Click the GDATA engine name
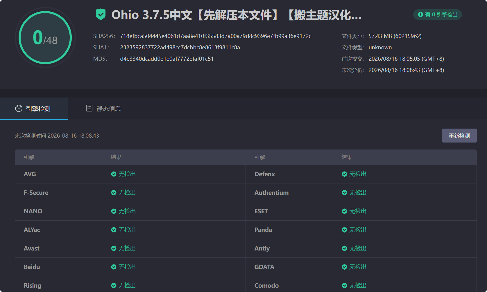This screenshot has width=487, height=292. (x=264, y=267)
